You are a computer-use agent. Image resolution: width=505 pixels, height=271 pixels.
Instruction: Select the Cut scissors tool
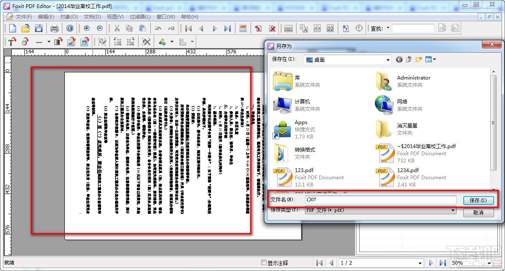[x=117, y=29]
